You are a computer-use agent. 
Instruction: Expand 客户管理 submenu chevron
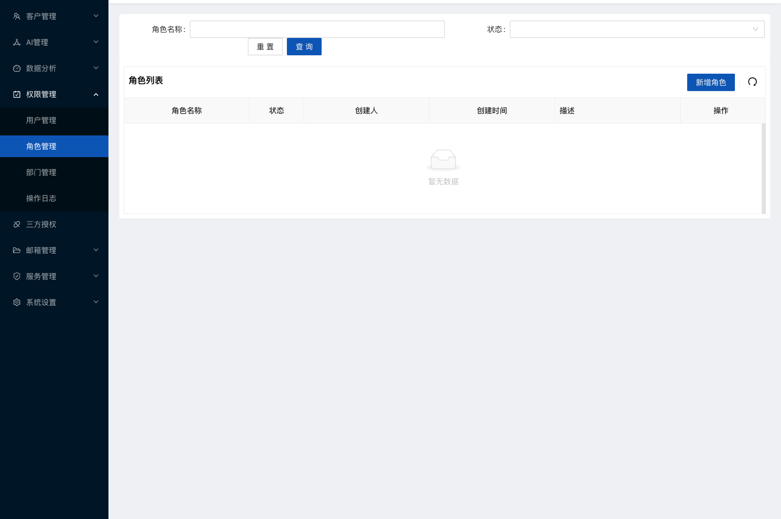point(96,16)
